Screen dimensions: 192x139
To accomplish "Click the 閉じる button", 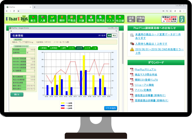I will (17, 95).
